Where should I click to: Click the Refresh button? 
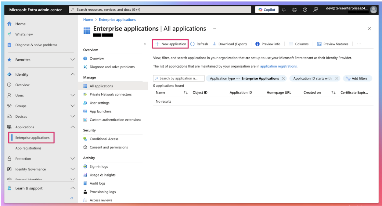pos(199,44)
